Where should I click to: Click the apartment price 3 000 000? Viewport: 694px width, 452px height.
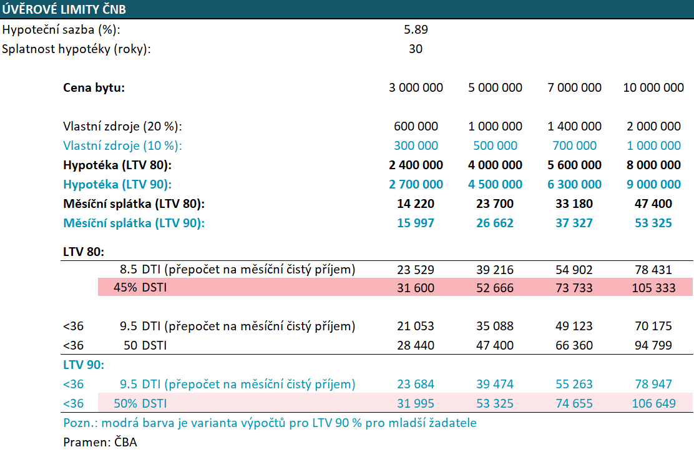click(416, 87)
